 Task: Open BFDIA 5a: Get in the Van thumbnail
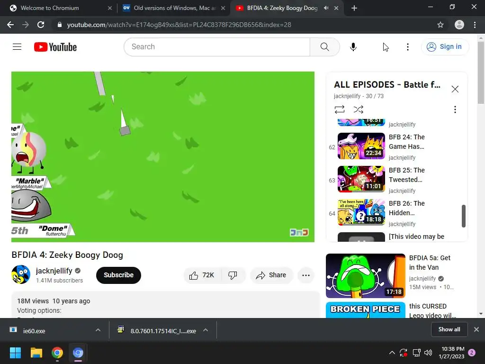(365, 276)
